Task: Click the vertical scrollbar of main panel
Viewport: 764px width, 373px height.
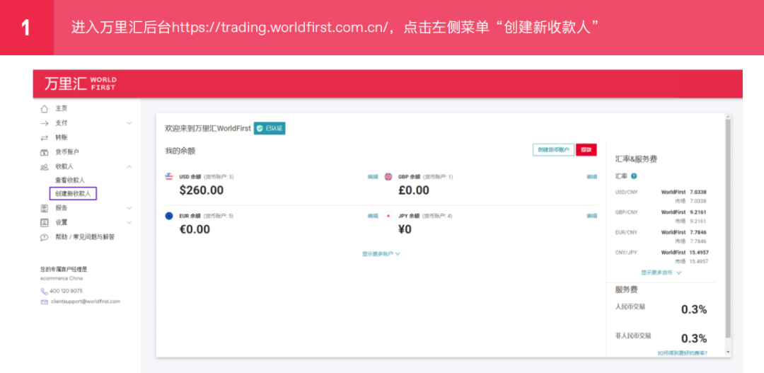Action: coord(728,229)
